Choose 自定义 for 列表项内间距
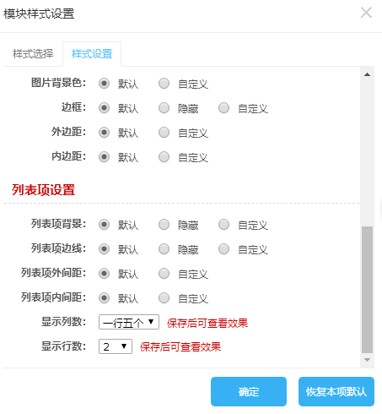The height and width of the screenshot is (414, 382). pos(164,298)
